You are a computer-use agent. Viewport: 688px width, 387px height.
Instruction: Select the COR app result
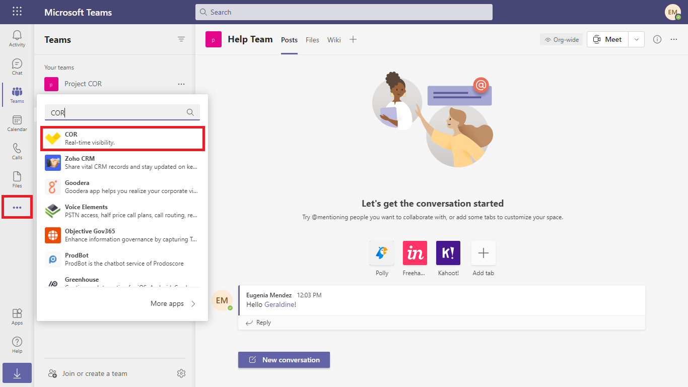122,139
